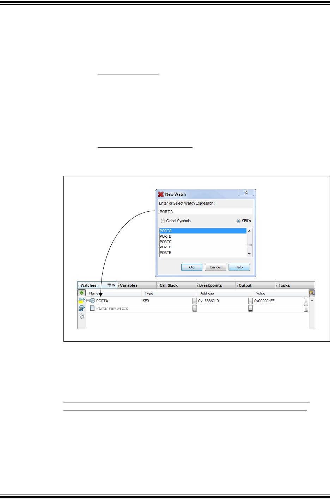Click the diamond icon next to PORTA watch

coord(93,301)
